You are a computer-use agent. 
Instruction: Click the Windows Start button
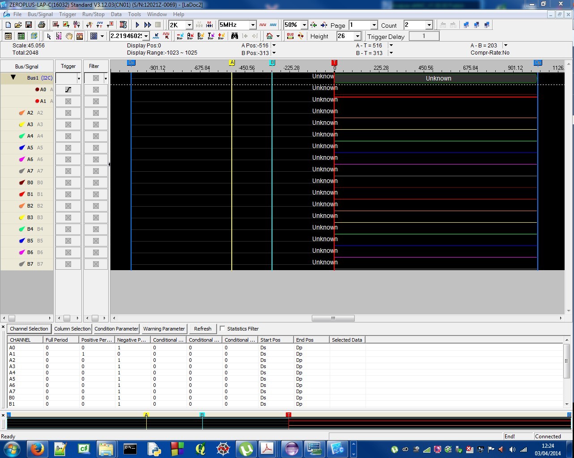pos(12,449)
